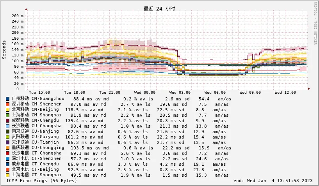Click the Wed 03:00 time axis marker
Image resolution: width=319 pixels, height=186 pixels.
180,92
